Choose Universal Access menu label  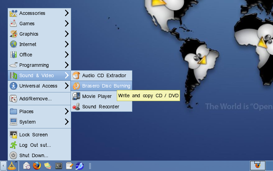pos(38,86)
